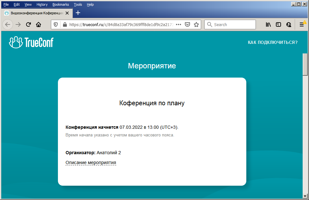Click the TrueConf logo
The height and width of the screenshot is (200, 309).
[x=31, y=42]
